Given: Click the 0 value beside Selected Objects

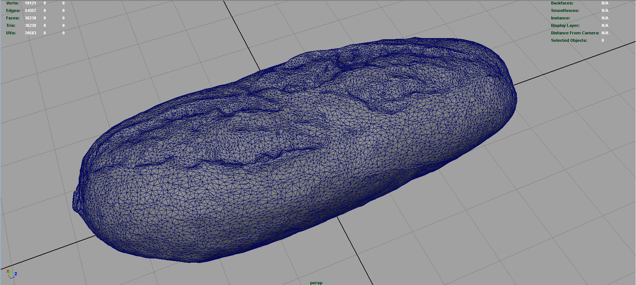Looking at the screenshot, I should pos(603,40).
